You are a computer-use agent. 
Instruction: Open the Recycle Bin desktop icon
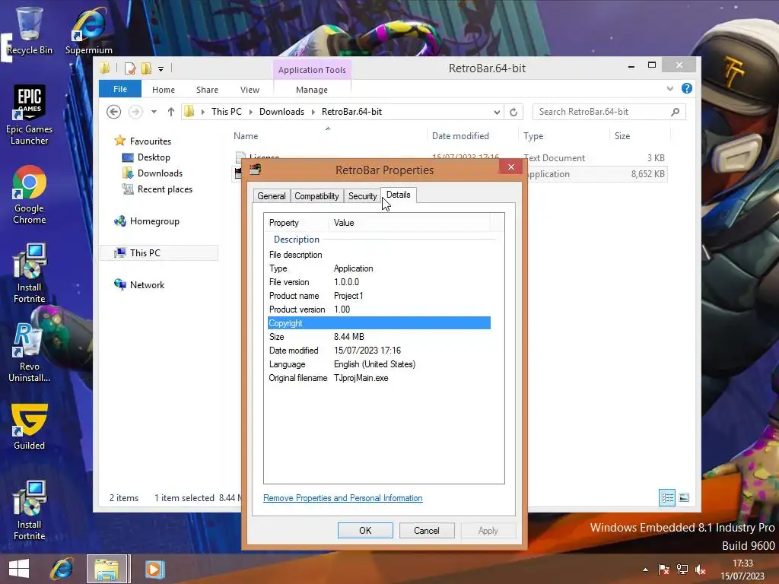tap(29, 30)
